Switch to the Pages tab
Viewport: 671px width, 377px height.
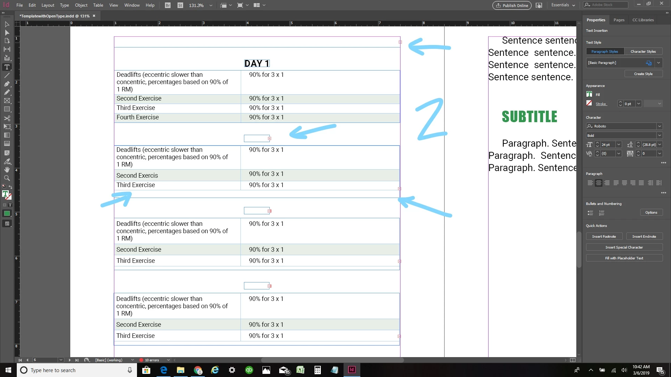click(x=619, y=20)
